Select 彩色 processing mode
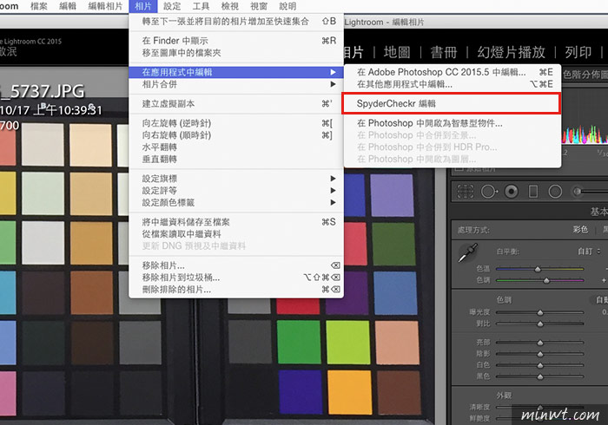The image size is (608, 425). [580, 230]
